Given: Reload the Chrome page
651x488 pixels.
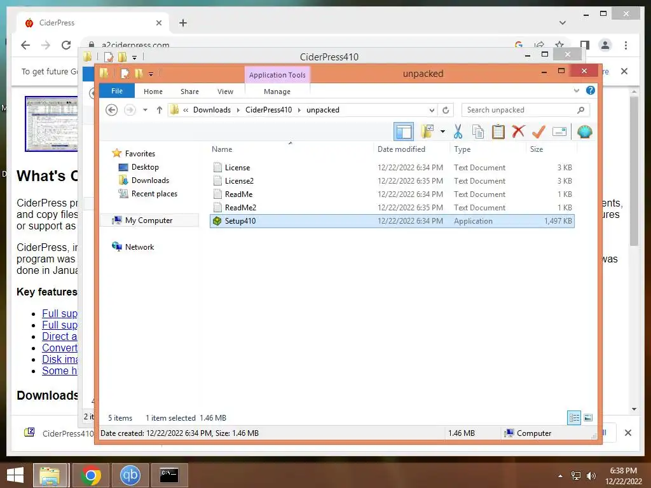Looking at the screenshot, I should click(66, 45).
